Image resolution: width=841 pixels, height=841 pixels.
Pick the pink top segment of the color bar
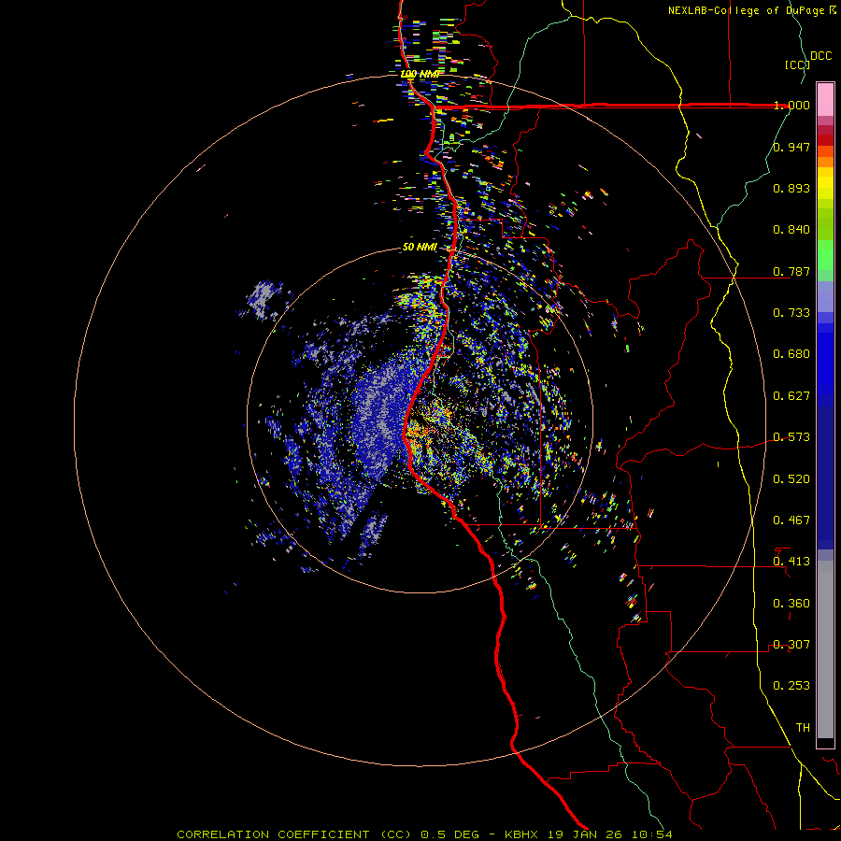pos(825,99)
